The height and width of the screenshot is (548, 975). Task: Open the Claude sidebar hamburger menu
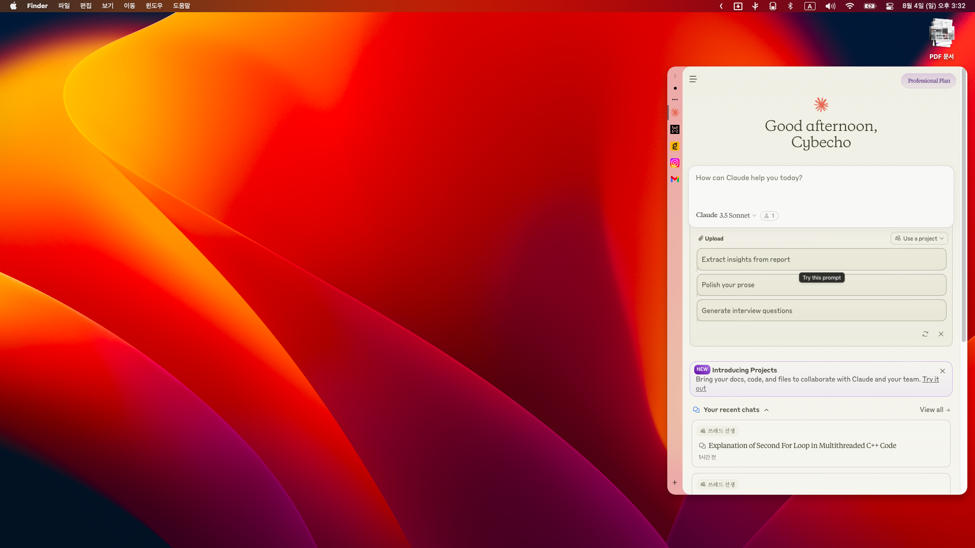click(x=693, y=79)
